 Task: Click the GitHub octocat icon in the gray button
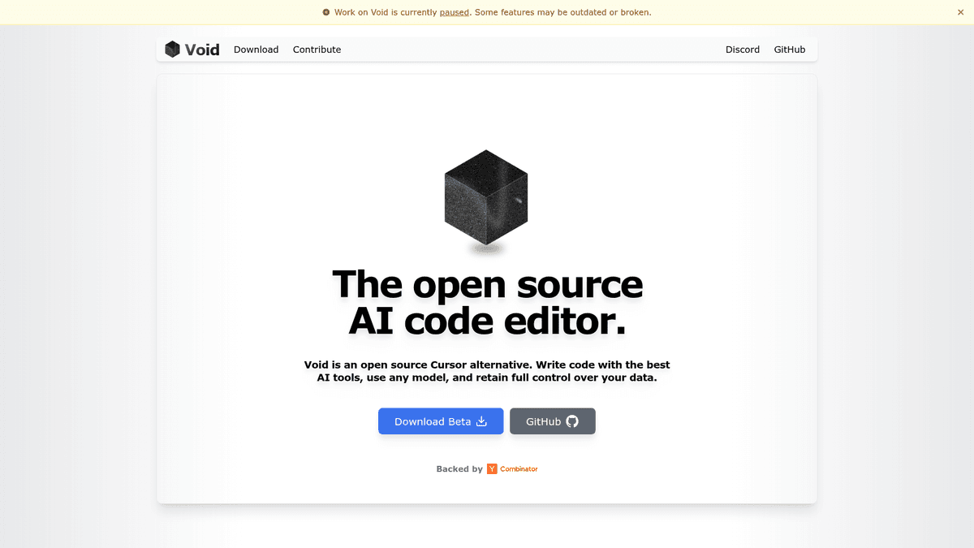572,421
